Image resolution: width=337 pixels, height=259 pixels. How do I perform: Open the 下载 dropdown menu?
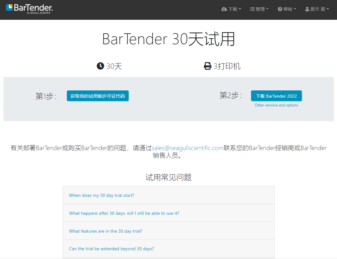231,9
